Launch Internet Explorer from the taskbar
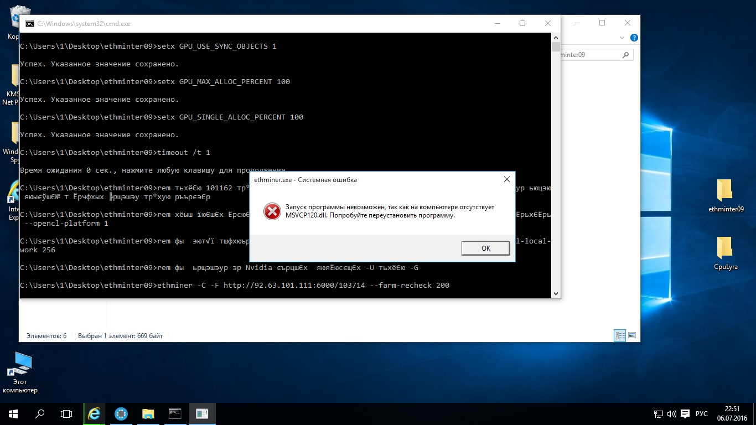Viewport: 756px width, 425px height. click(95, 413)
